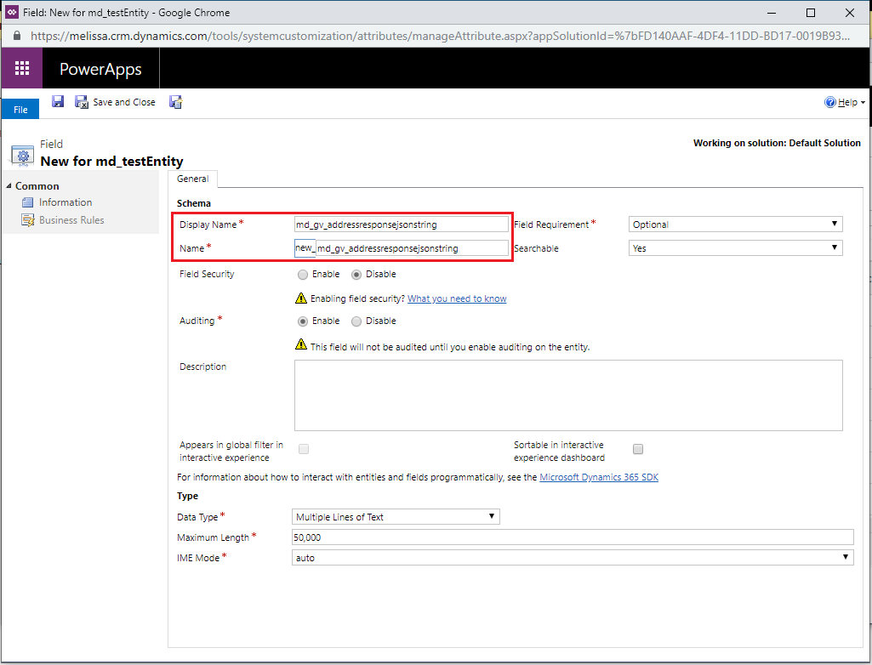The image size is (872, 665).
Task: Open the File menu
Action: click(x=20, y=110)
